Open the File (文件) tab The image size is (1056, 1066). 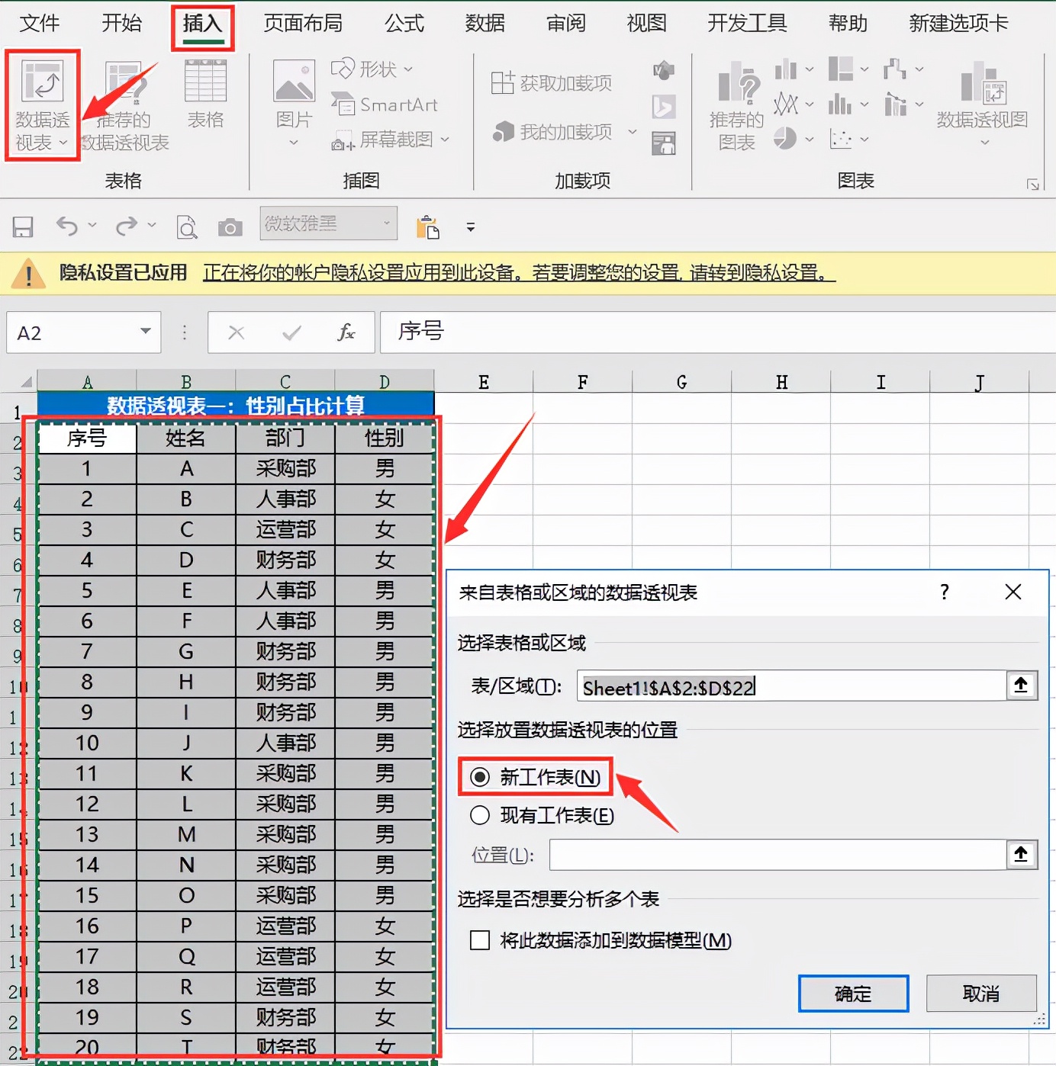point(40,24)
